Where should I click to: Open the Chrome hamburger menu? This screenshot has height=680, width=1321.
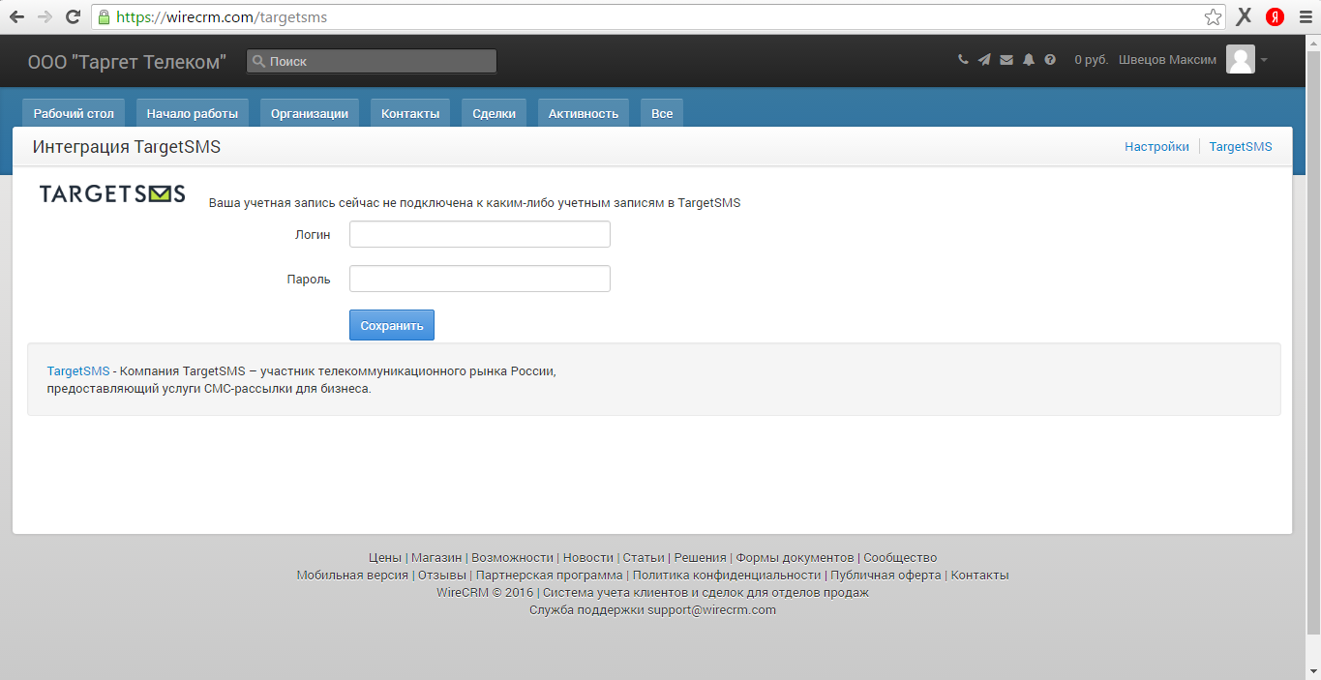click(x=1304, y=16)
